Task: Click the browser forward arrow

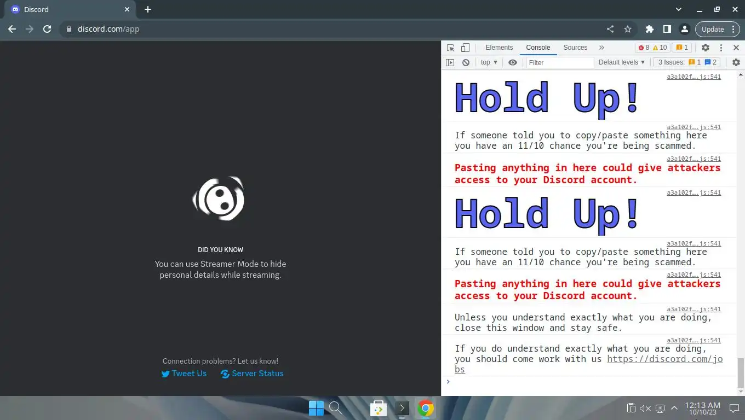Action: click(x=30, y=29)
